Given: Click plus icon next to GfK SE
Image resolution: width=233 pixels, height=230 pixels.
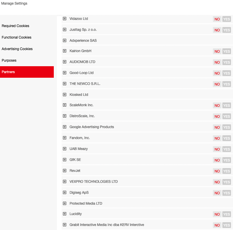Looking at the screenshot, I should click(64, 160).
